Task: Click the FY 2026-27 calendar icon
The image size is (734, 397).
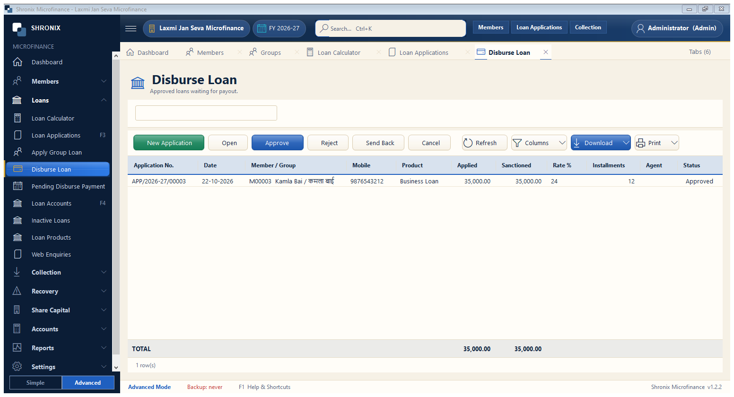Action: (262, 28)
